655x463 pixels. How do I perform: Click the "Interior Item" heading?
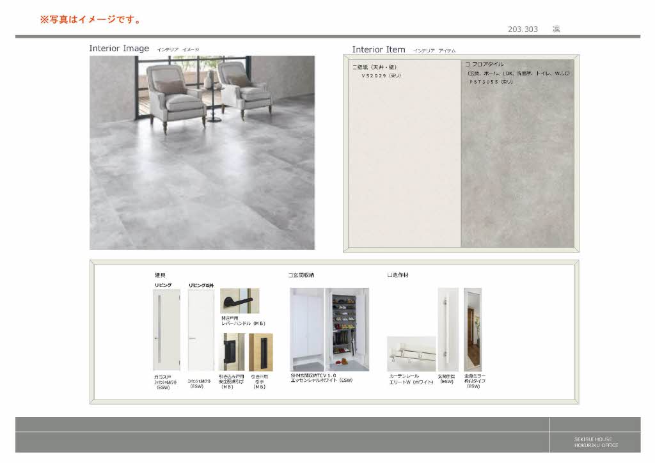[379, 49]
